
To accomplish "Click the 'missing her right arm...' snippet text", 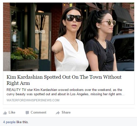I will coord(107,94).
